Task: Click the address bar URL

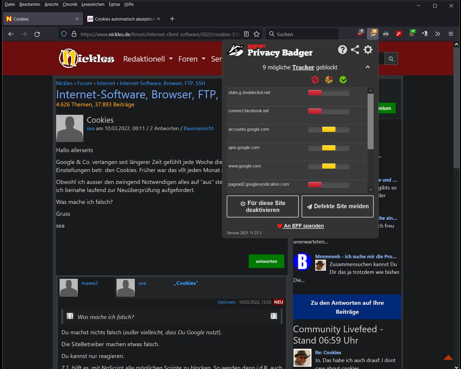Action: 160,34
